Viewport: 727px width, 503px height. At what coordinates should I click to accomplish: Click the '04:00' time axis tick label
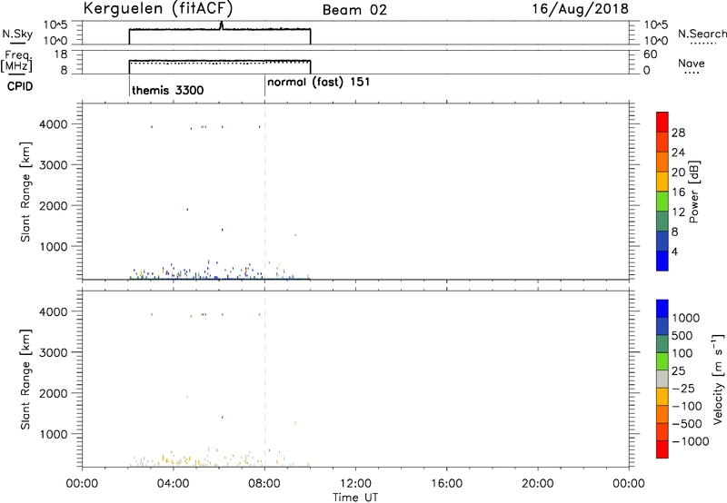click(x=174, y=484)
